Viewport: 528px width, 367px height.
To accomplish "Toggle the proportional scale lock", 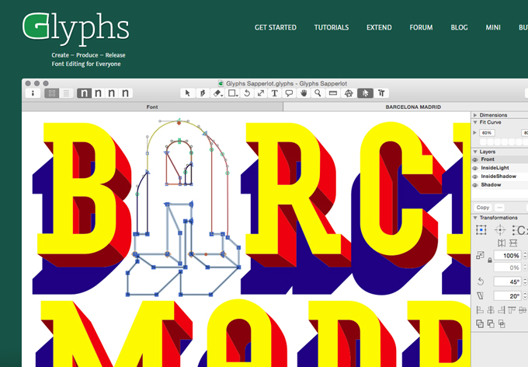I will coord(490,260).
